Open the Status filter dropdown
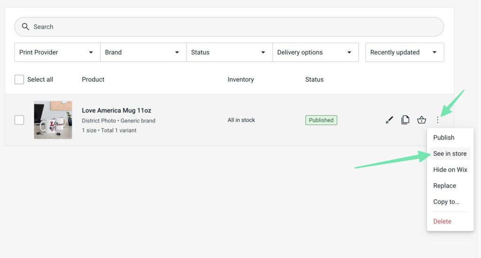The image size is (481, 258). tap(229, 52)
